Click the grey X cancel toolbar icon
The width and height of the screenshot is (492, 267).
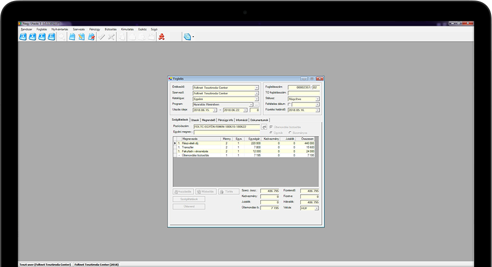coord(111,37)
